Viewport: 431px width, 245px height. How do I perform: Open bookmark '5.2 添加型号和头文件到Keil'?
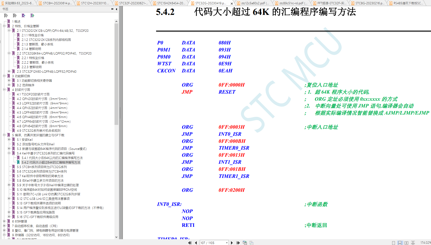[x=36, y=144]
